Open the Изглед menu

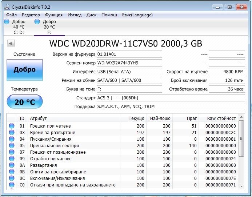(75, 15)
